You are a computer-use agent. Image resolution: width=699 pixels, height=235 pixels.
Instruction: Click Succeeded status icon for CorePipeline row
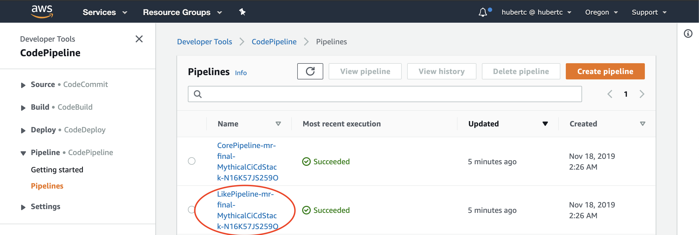pos(306,162)
